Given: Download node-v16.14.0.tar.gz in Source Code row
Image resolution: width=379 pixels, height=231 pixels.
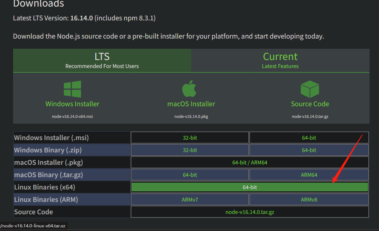Looking at the screenshot, I should [250, 212].
